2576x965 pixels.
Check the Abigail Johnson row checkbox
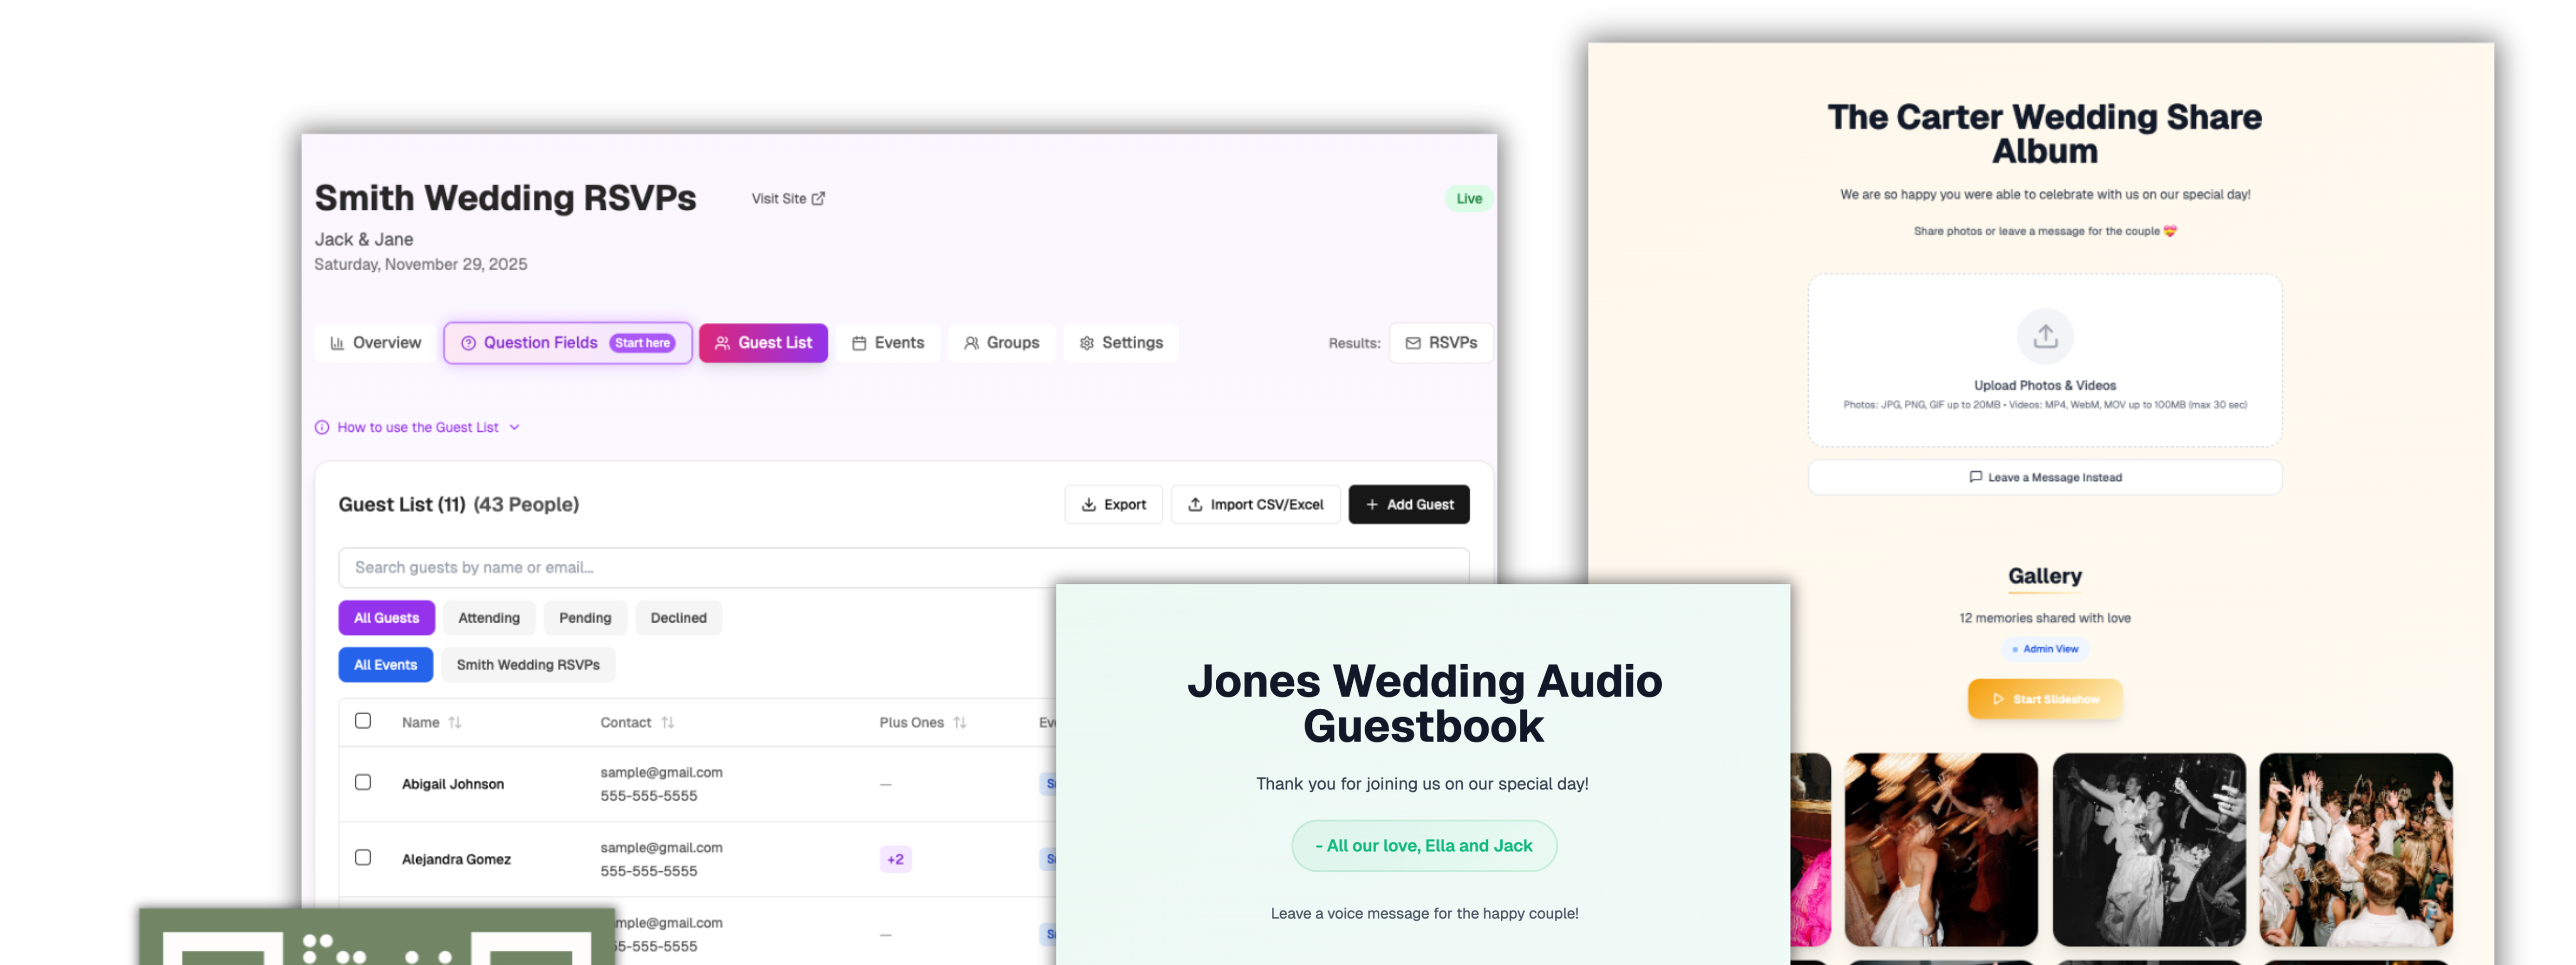coord(363,783)
